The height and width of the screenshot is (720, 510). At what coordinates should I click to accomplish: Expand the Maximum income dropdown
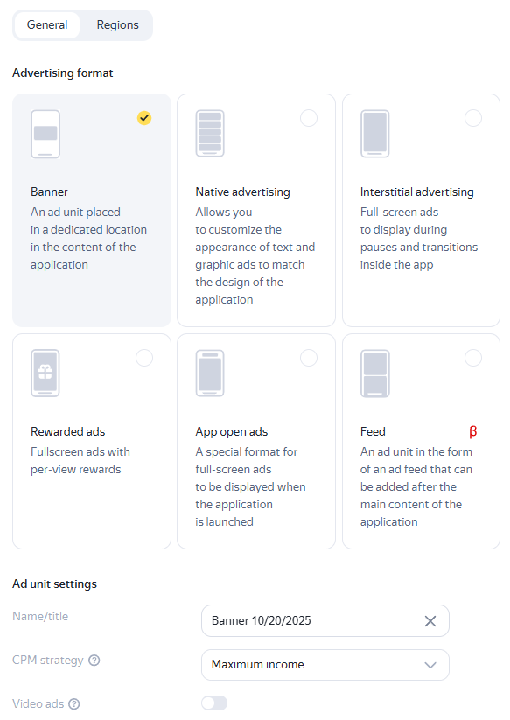(x=325, y=665)
